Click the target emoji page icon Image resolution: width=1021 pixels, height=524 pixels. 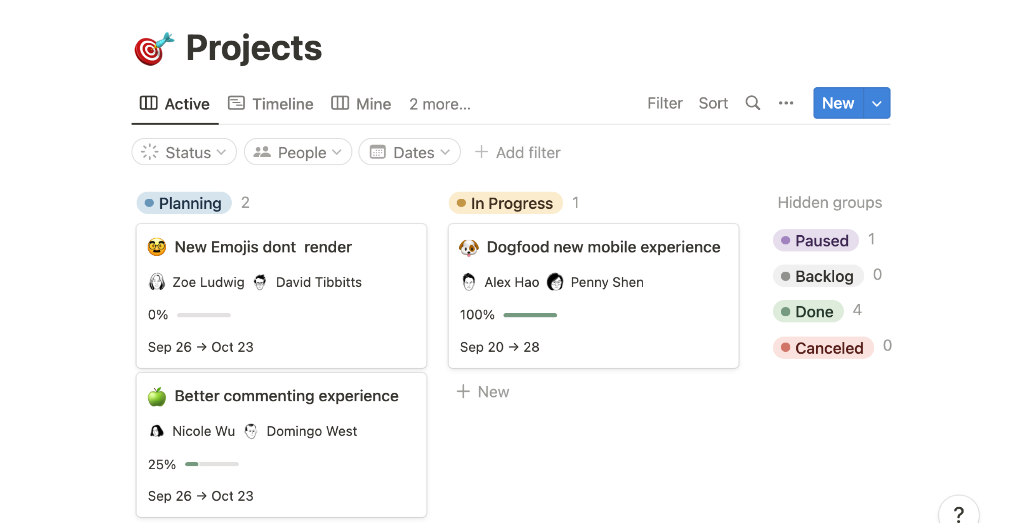pos(154,49)
